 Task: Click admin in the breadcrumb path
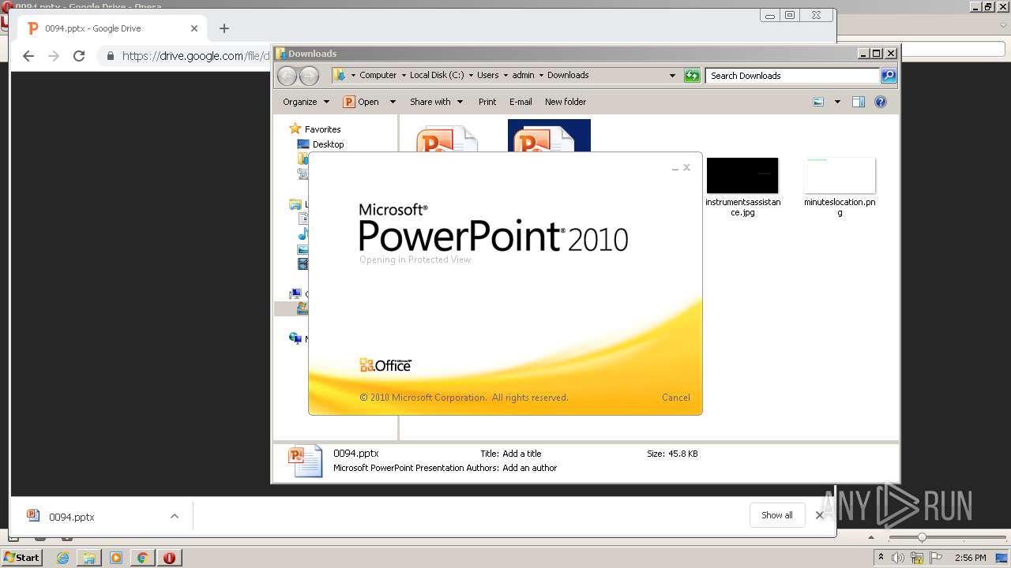pyautogui.click(x=523, y=75)
